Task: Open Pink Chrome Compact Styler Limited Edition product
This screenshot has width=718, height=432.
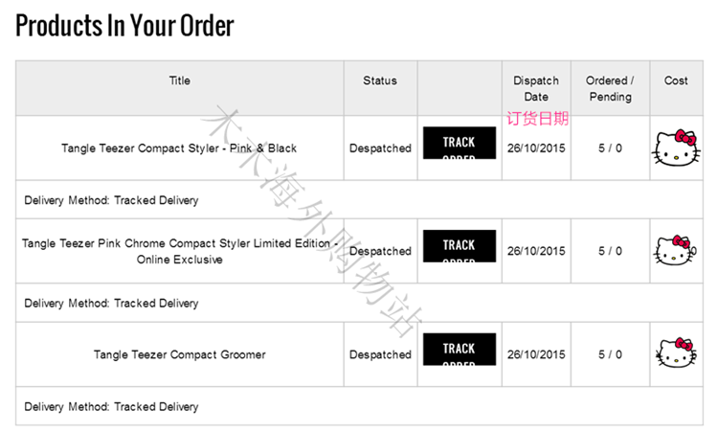Action: (x=179, y=251)
